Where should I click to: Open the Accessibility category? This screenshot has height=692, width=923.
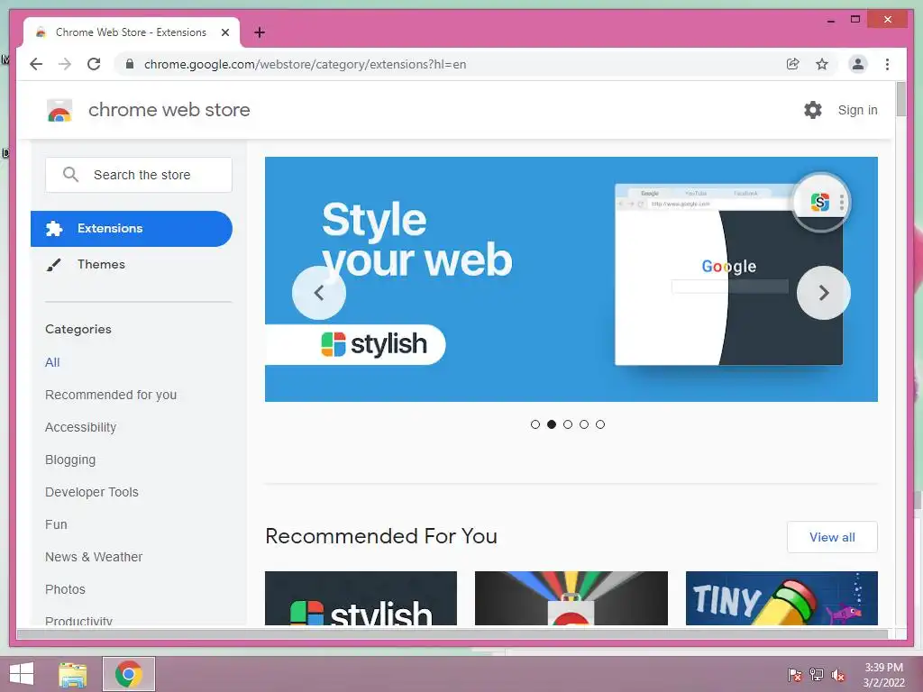80,427
